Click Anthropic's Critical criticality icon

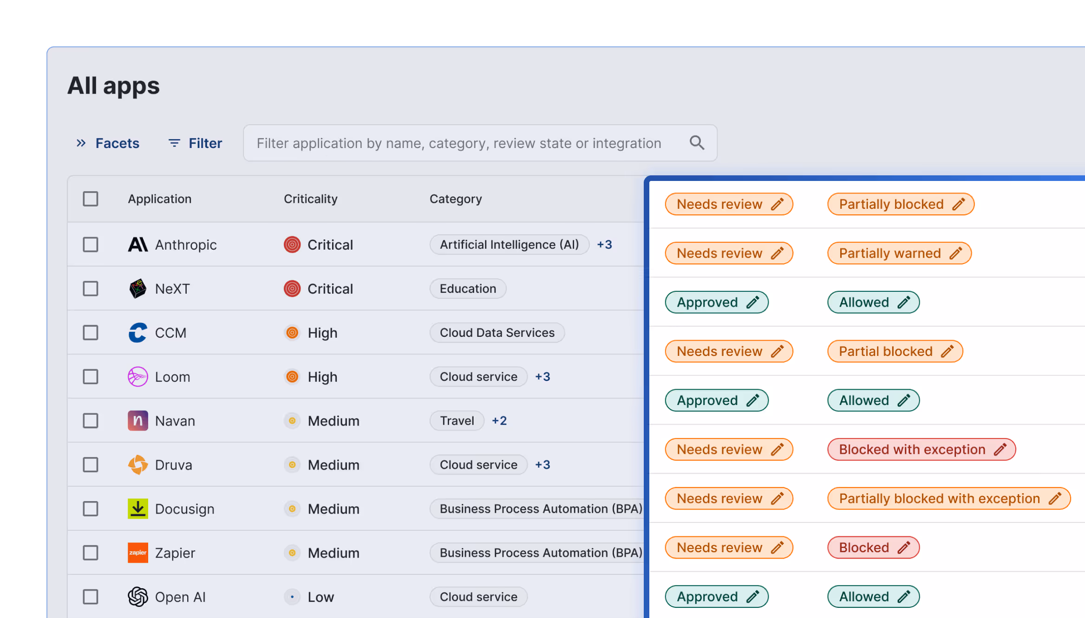click(x=292, y=245)
